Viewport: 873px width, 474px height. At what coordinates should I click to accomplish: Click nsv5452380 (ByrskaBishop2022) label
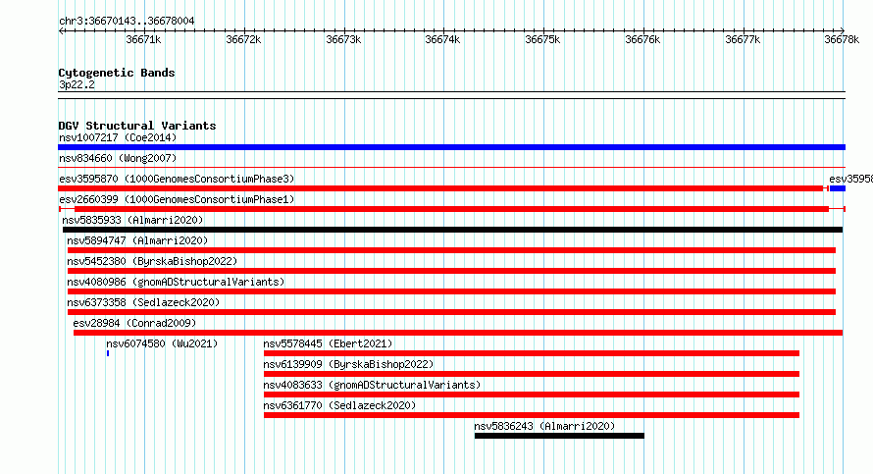(x=152, y=261)
